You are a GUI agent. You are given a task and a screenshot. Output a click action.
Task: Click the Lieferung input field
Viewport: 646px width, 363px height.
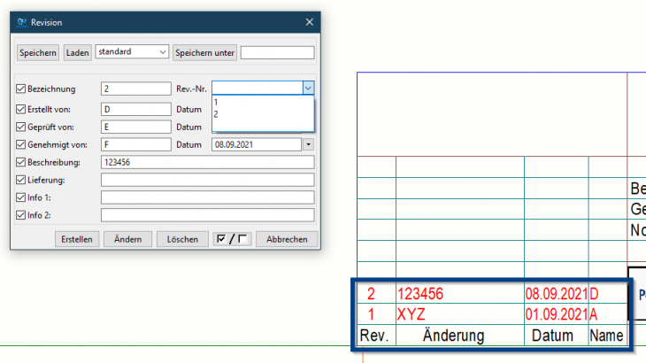tap(208, 180)
